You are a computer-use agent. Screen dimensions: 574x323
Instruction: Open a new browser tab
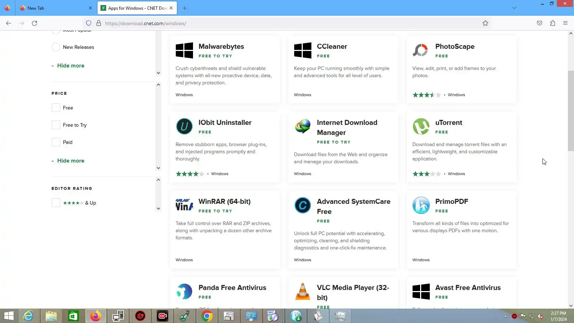coord(184,8)
